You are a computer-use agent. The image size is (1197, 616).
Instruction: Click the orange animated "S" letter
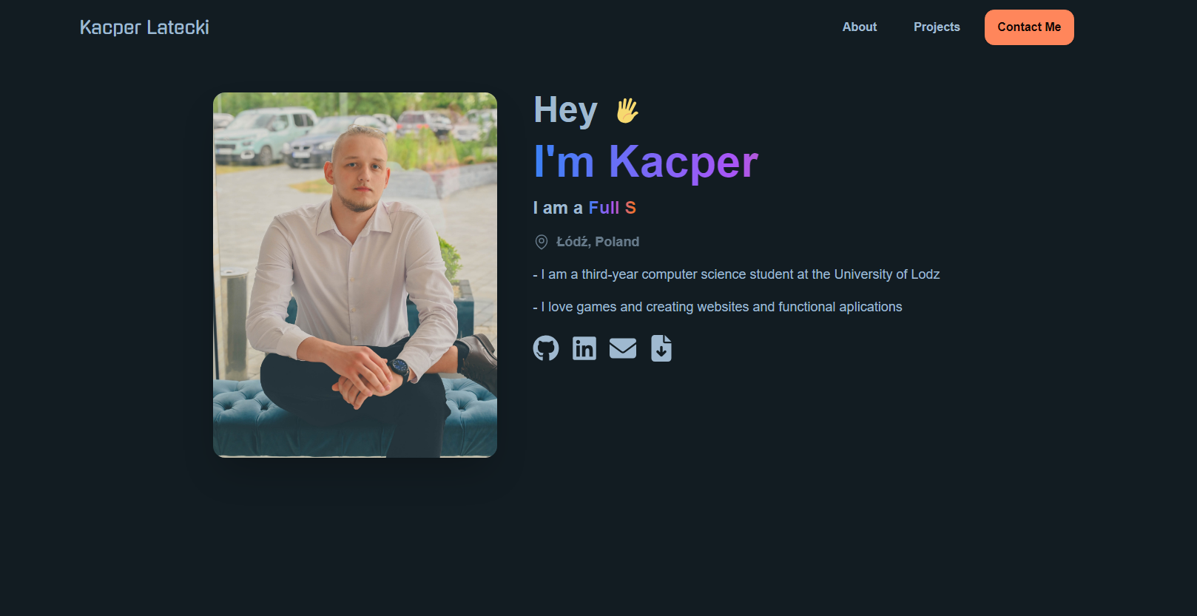click(x=630, y=208)
